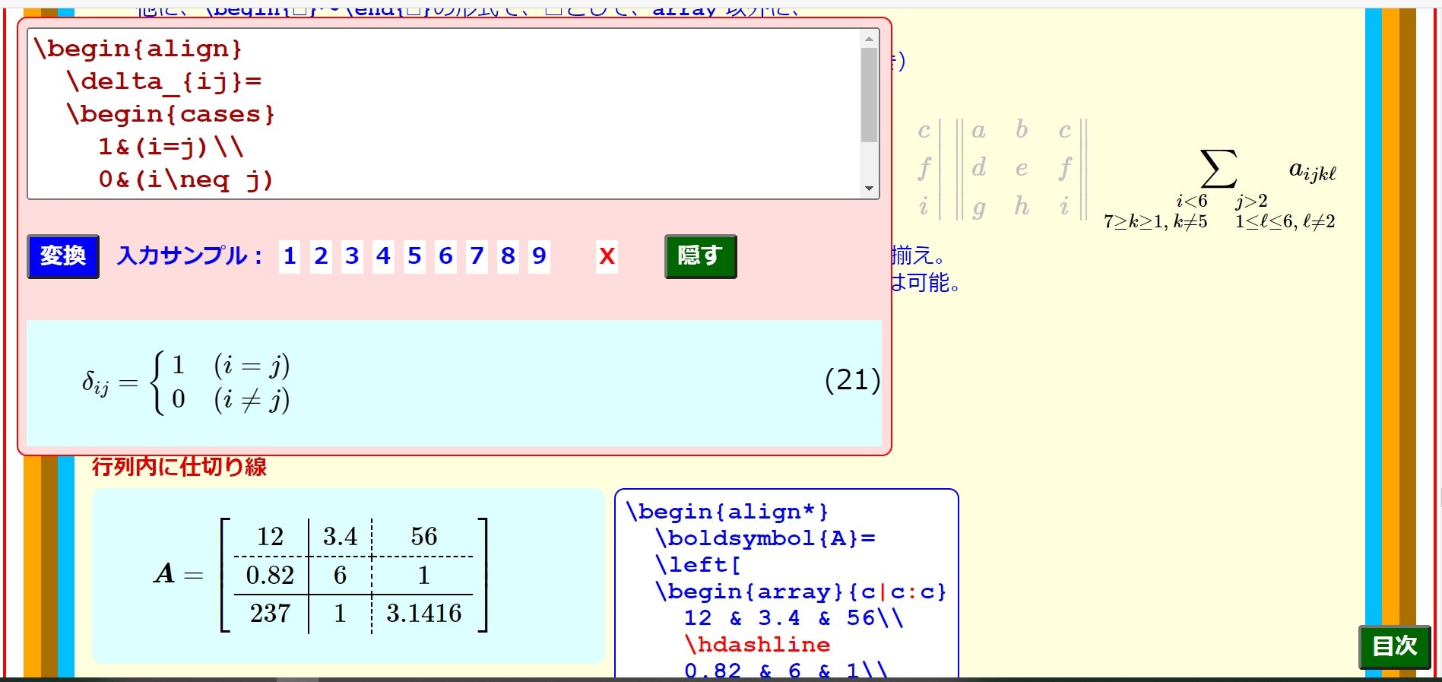
Task: Click the 行列内に仕切り線 heading
Action: [179, 466]
